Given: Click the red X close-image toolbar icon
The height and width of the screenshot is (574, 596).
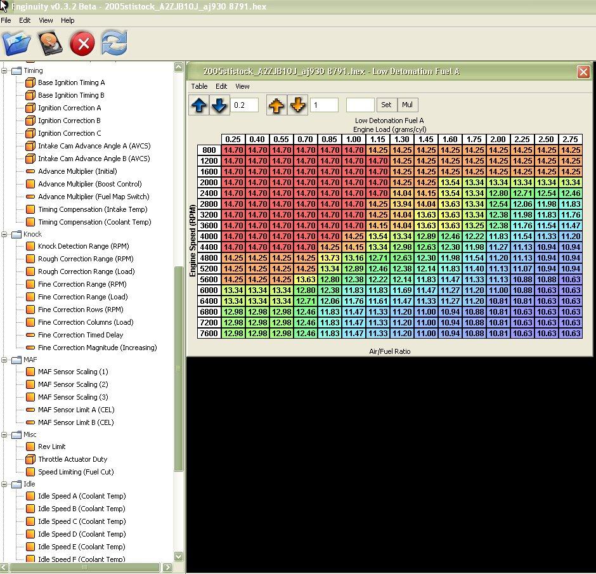Looking at the screenshot, I should (82, 44).
